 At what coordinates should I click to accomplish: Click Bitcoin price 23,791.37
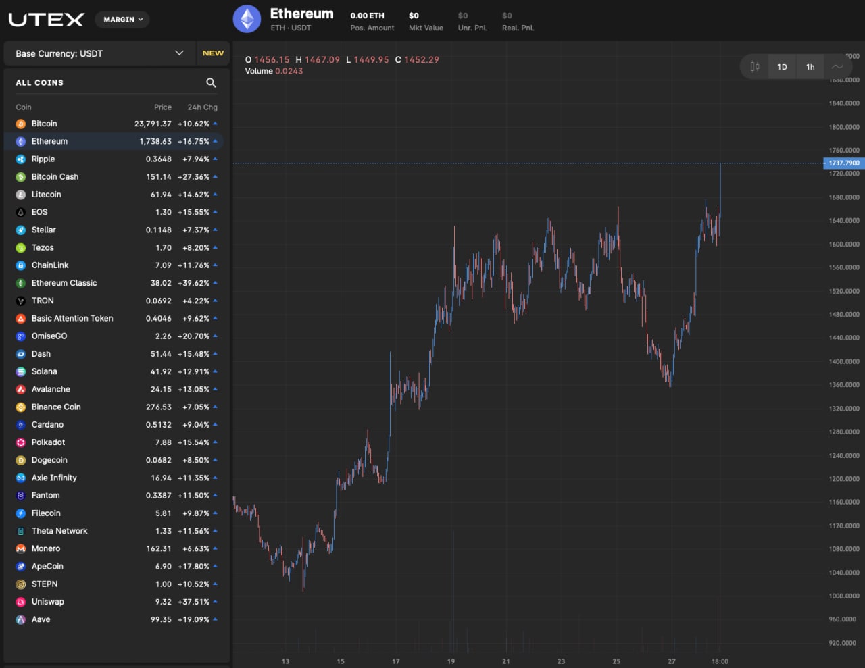click(153, 124)
